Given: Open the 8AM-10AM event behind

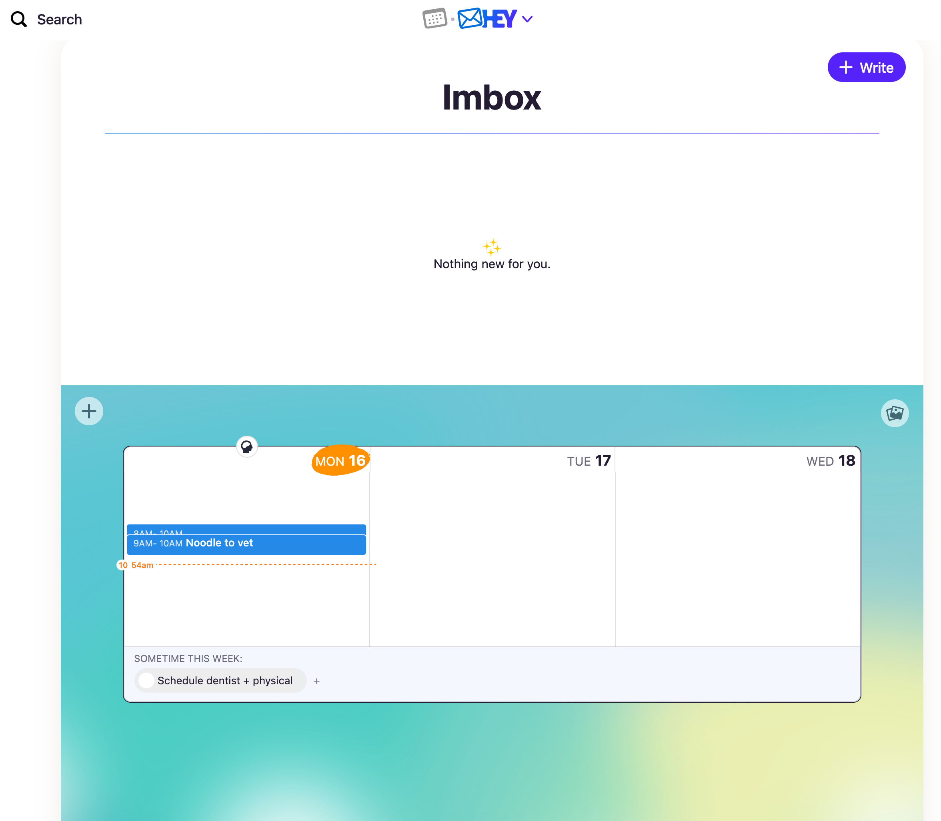Looking at the screenshot, I should point(246,530).
